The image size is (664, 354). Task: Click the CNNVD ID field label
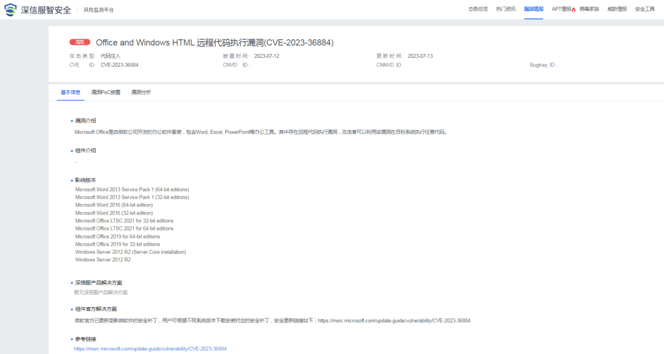tap(390, 65)
